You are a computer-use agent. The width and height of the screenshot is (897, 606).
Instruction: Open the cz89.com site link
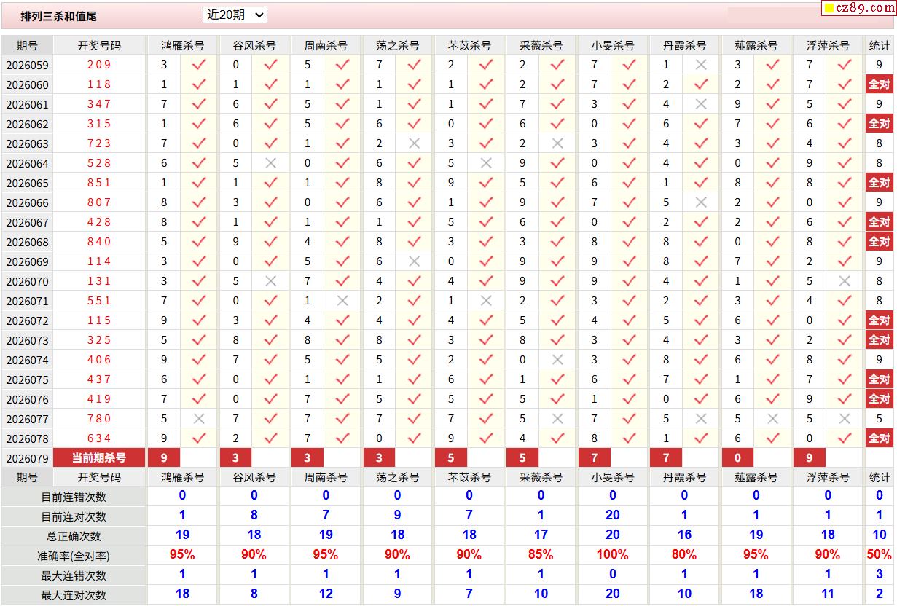[x=865, y=8]
